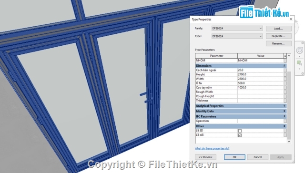Viewport: 305px width, 173px height.
Task: Enable the Lề 3D checkbox
Action: pyautogui.click(x=240, y=131)
